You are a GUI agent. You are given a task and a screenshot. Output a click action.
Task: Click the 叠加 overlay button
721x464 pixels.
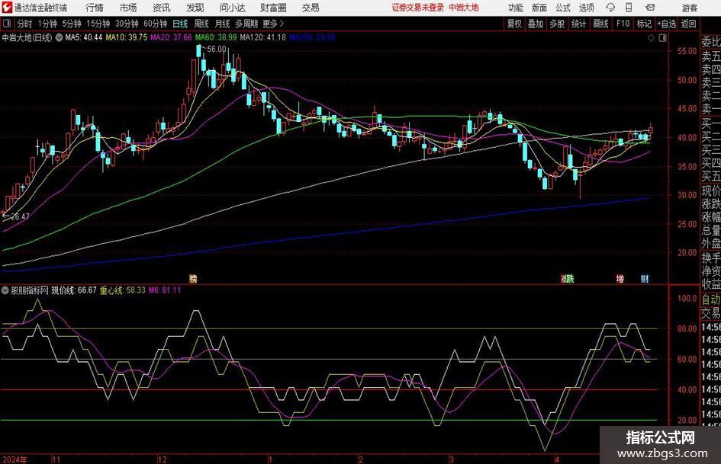pyautogui.click(x=536, y=24)
